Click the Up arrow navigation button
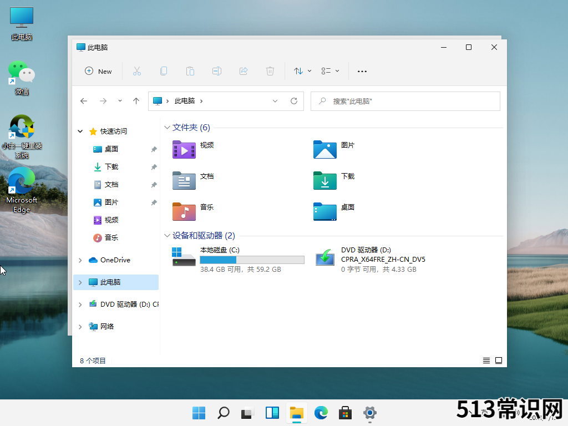 pos(136,101)
